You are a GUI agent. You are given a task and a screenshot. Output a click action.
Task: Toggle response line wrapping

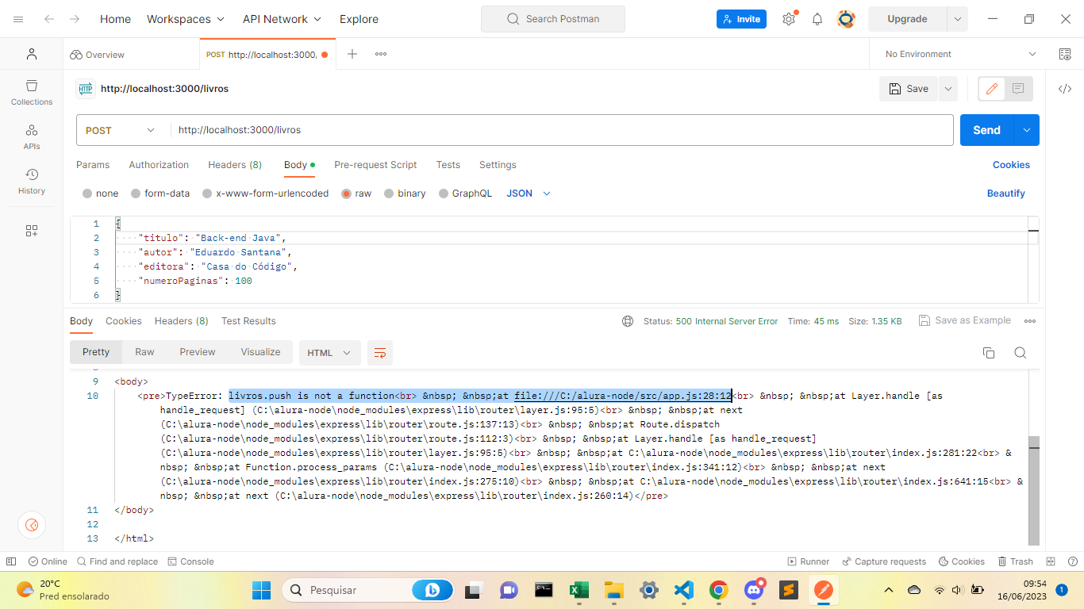(380, 353)
